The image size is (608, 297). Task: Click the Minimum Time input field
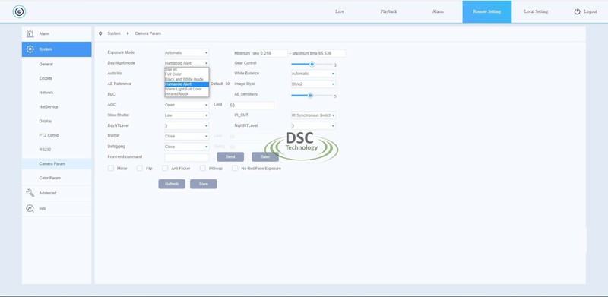tap(274, 53)
